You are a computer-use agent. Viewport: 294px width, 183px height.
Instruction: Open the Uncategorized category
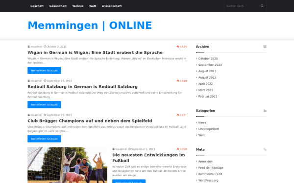click(209, 129)
